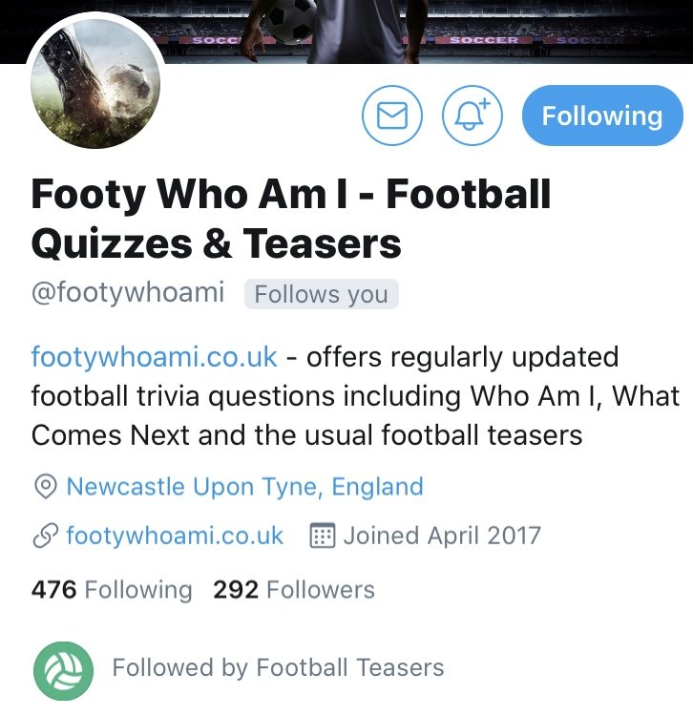Toggle the Following button
This screenshot has height=716, width=693.
coord(602,116)
